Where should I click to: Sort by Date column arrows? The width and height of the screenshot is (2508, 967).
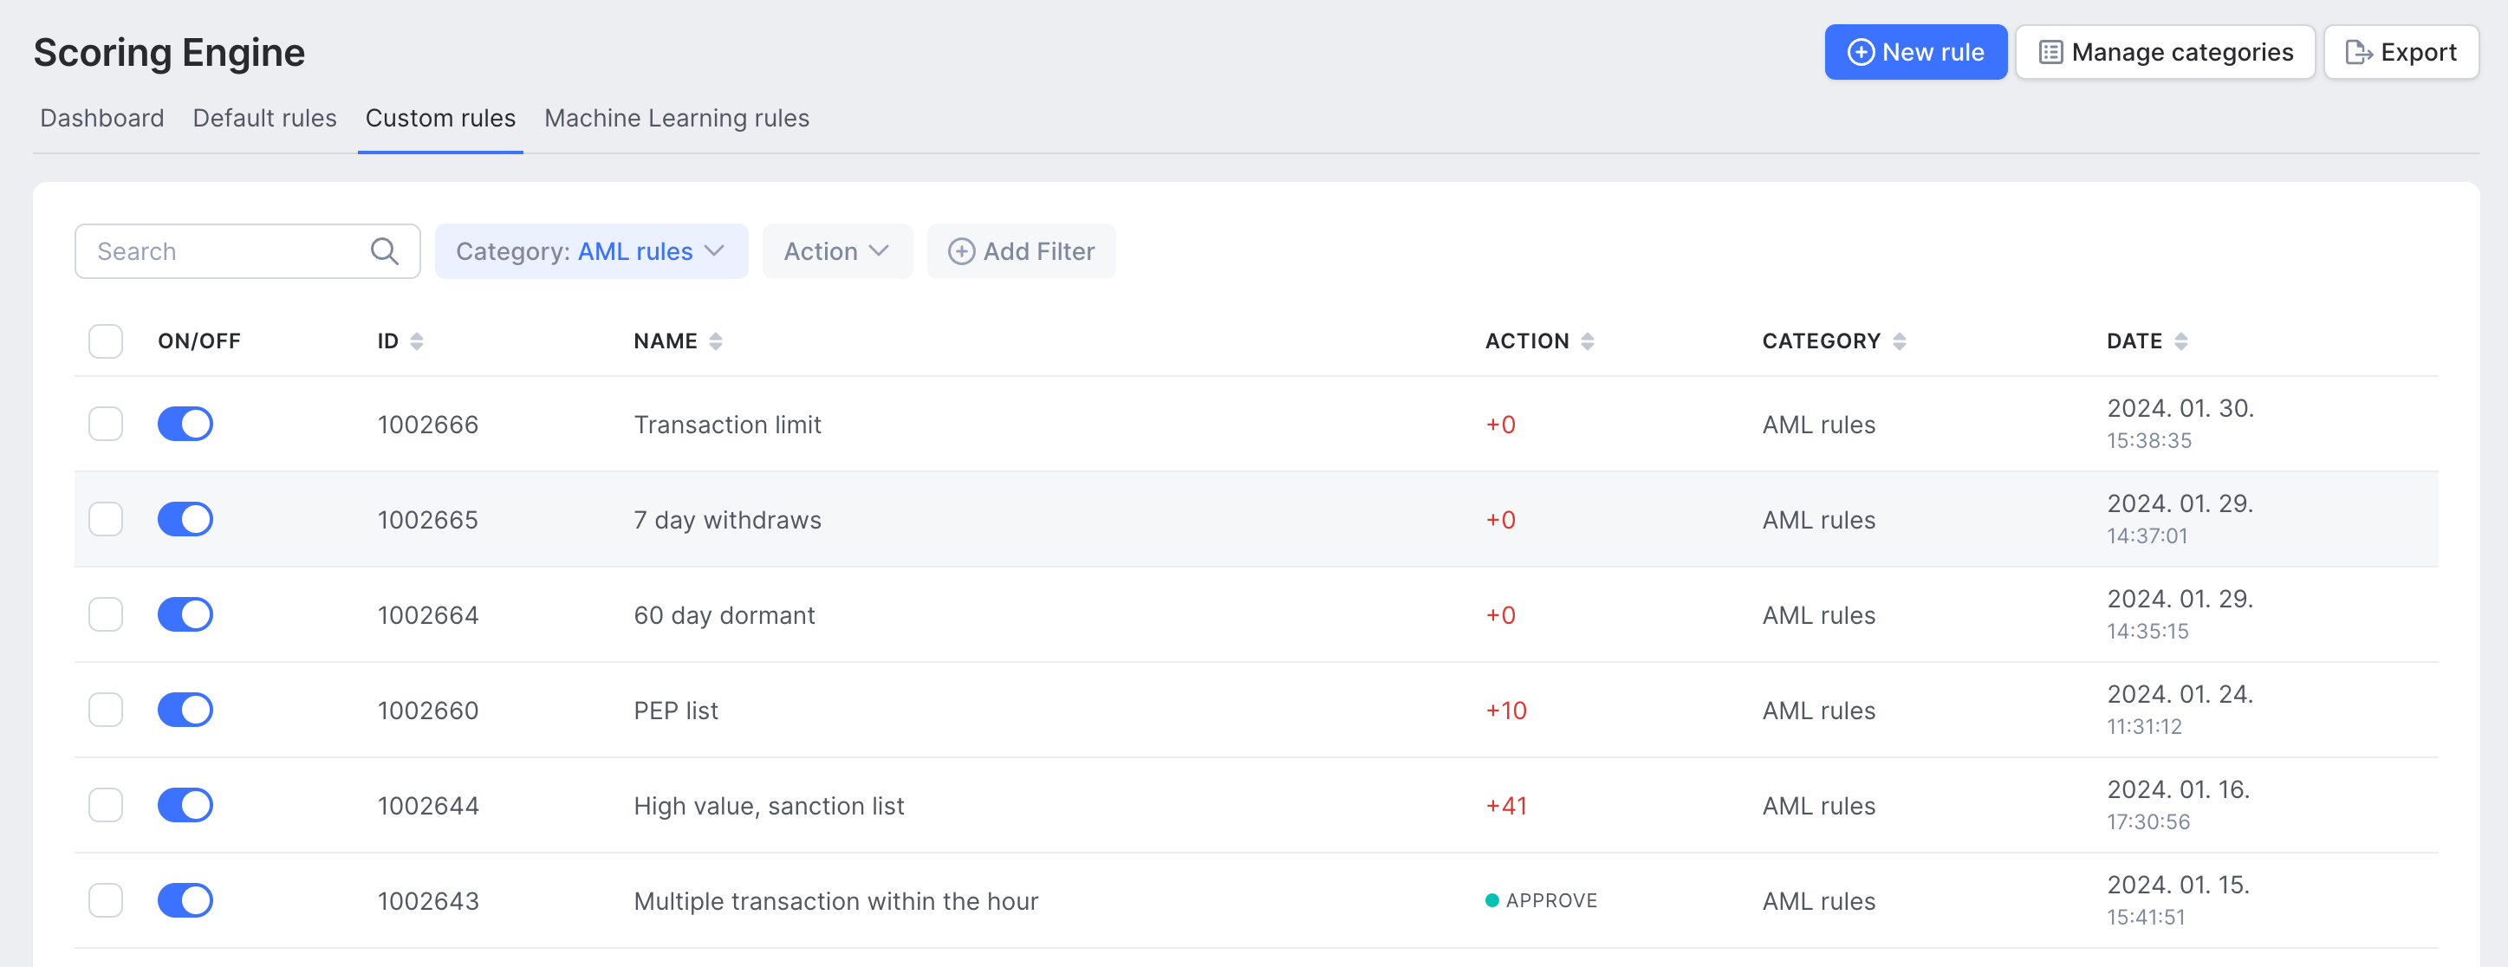click(2181, 341)
